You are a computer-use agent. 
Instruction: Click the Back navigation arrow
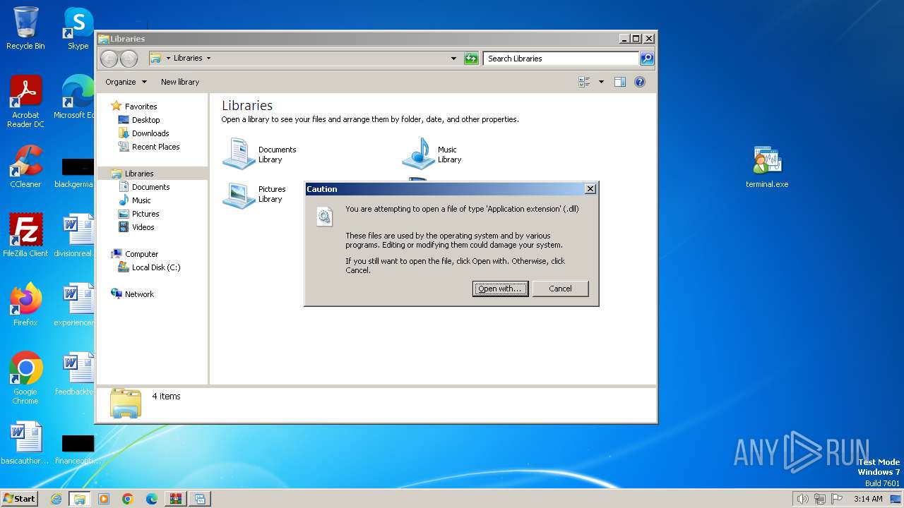pyautogui.click(x=109, y=59)
